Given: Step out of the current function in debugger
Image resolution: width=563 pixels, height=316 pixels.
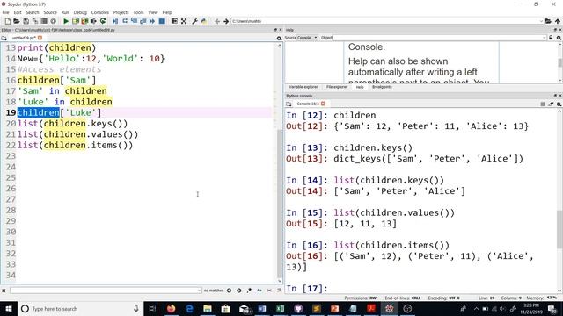Looking at the screenshot, I should [x=143, y=21].
